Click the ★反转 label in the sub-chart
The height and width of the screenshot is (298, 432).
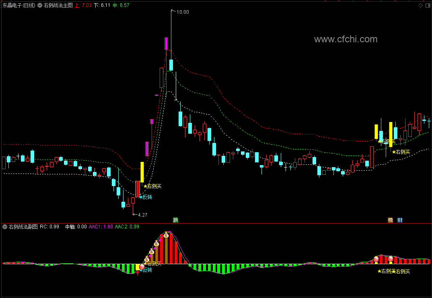(x=146, y=270)
